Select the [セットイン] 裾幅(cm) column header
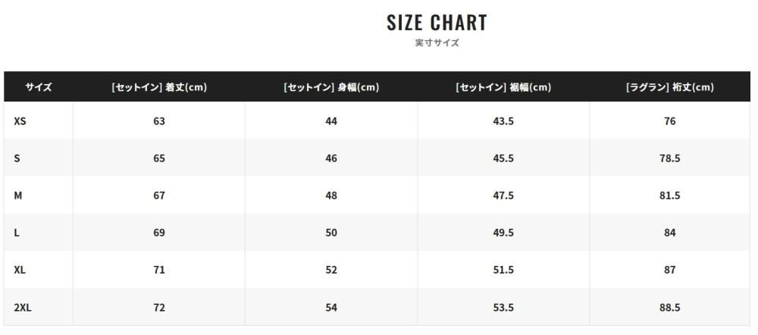Viewport: 758px width, 335px height. click(503, 87)
